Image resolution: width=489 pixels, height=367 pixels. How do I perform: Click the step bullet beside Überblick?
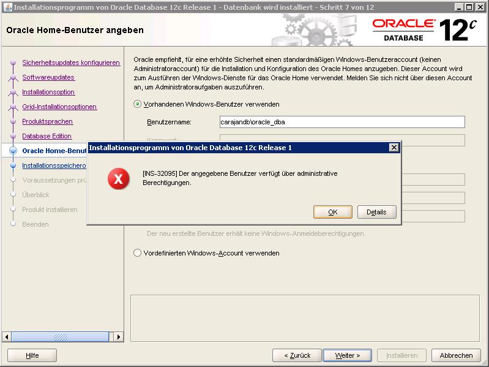[x=13, y=194]
